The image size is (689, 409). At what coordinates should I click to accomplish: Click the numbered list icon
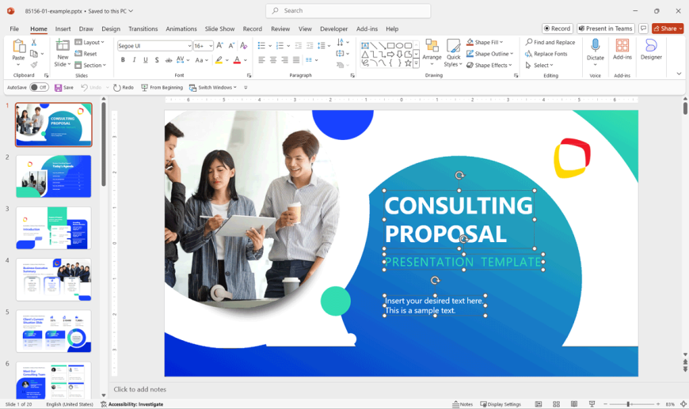pos(280,46)
